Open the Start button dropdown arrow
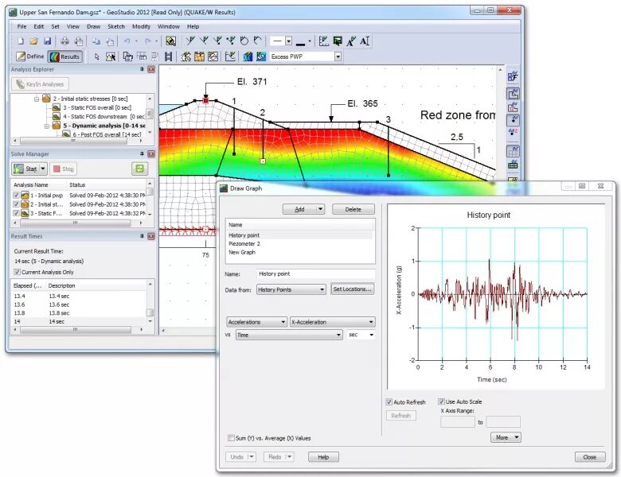The image size is (621, 477). (43, 169)
